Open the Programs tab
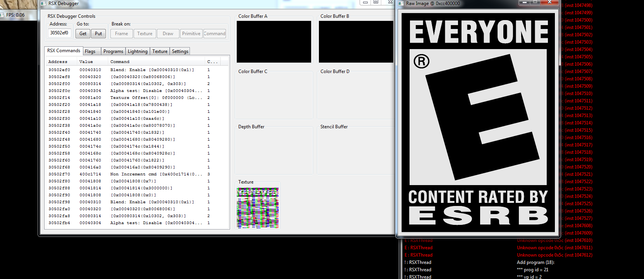The image size is (644, 279). [113, 51]
